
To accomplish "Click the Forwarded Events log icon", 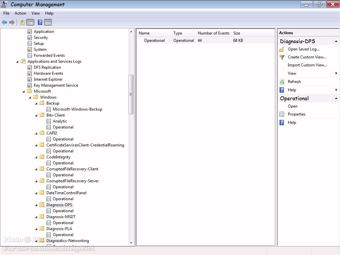I will pos(30,55).
